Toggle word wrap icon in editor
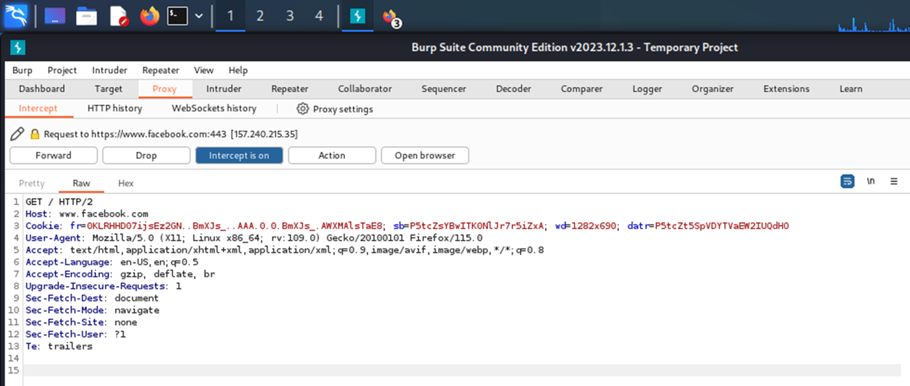The image size is (910, 386). tap(847, 181)
